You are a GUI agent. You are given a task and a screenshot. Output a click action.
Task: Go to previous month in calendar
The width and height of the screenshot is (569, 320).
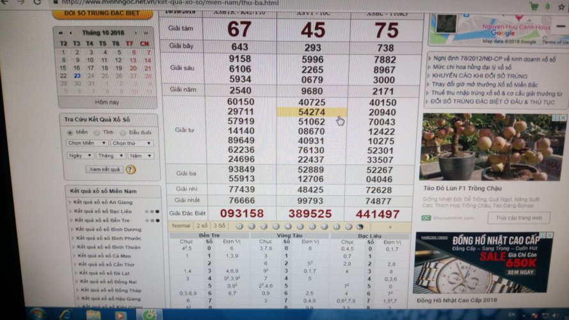pyautogui.click(x=69, y=33)
